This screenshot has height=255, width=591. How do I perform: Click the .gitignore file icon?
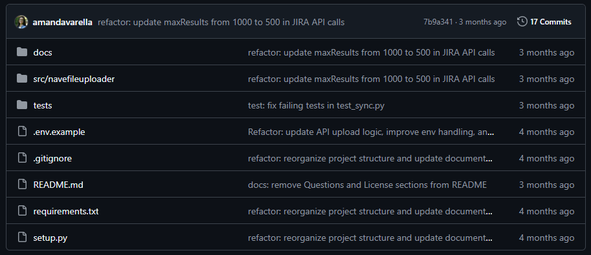point(22,158)
